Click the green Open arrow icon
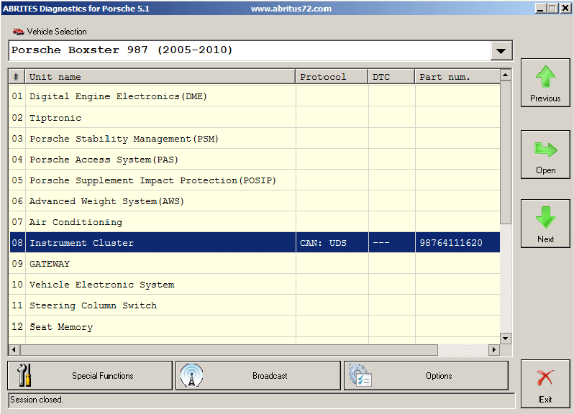 click(545, 149)
